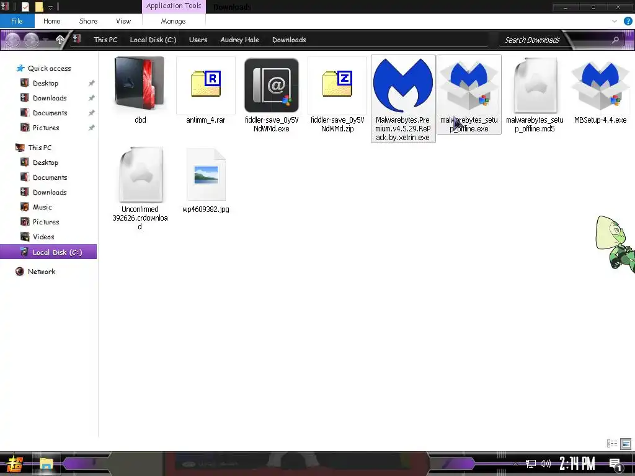635x476 pixels.
Task: Select the antimm_4.rar archive icon
Action: pyautogui.click(x=206, y=84)
